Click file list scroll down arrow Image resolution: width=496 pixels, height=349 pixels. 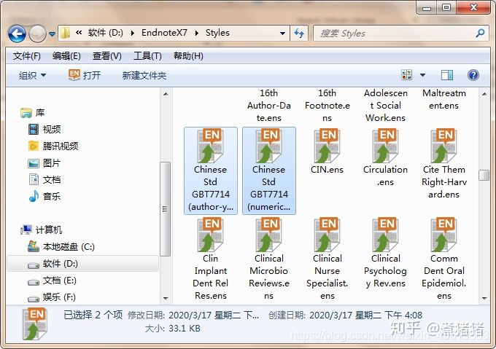484,298
